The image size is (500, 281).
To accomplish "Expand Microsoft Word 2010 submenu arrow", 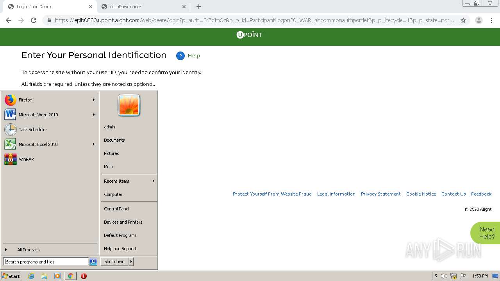I will pyautogui.click(x=94, y=115).
